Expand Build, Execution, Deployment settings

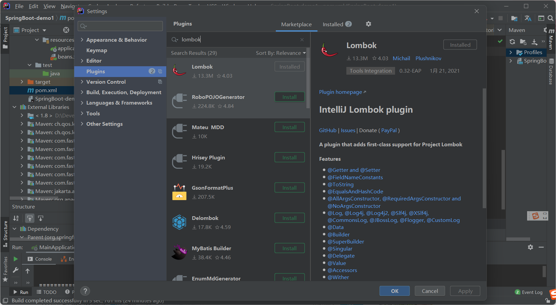(x=82, y=92)
